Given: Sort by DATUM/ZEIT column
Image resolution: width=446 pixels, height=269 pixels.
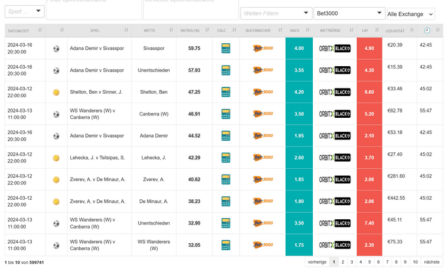Looking at the screenshot, I should (x=40, y=30).
